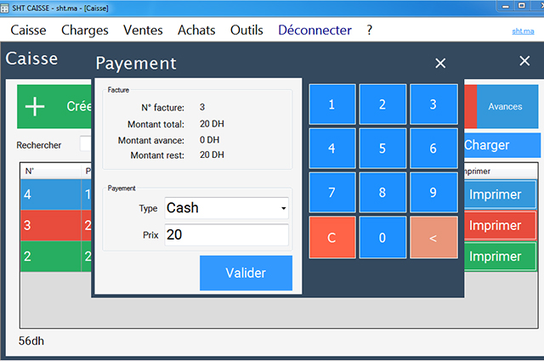Select invoice row number 3
Image resolution: width=544 pixels, height=361 pixels.
(x=56, y=225)
